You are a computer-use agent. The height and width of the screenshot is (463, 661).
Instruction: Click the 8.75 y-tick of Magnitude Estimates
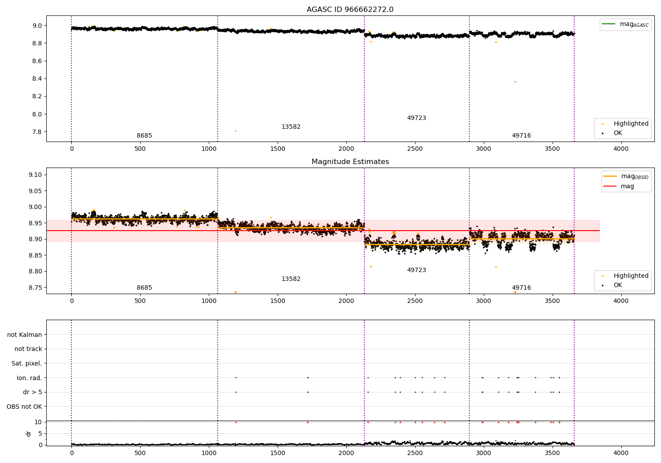click(35, 288)
